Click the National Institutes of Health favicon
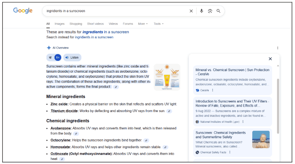Screen dimensions: 295x164 197,122
